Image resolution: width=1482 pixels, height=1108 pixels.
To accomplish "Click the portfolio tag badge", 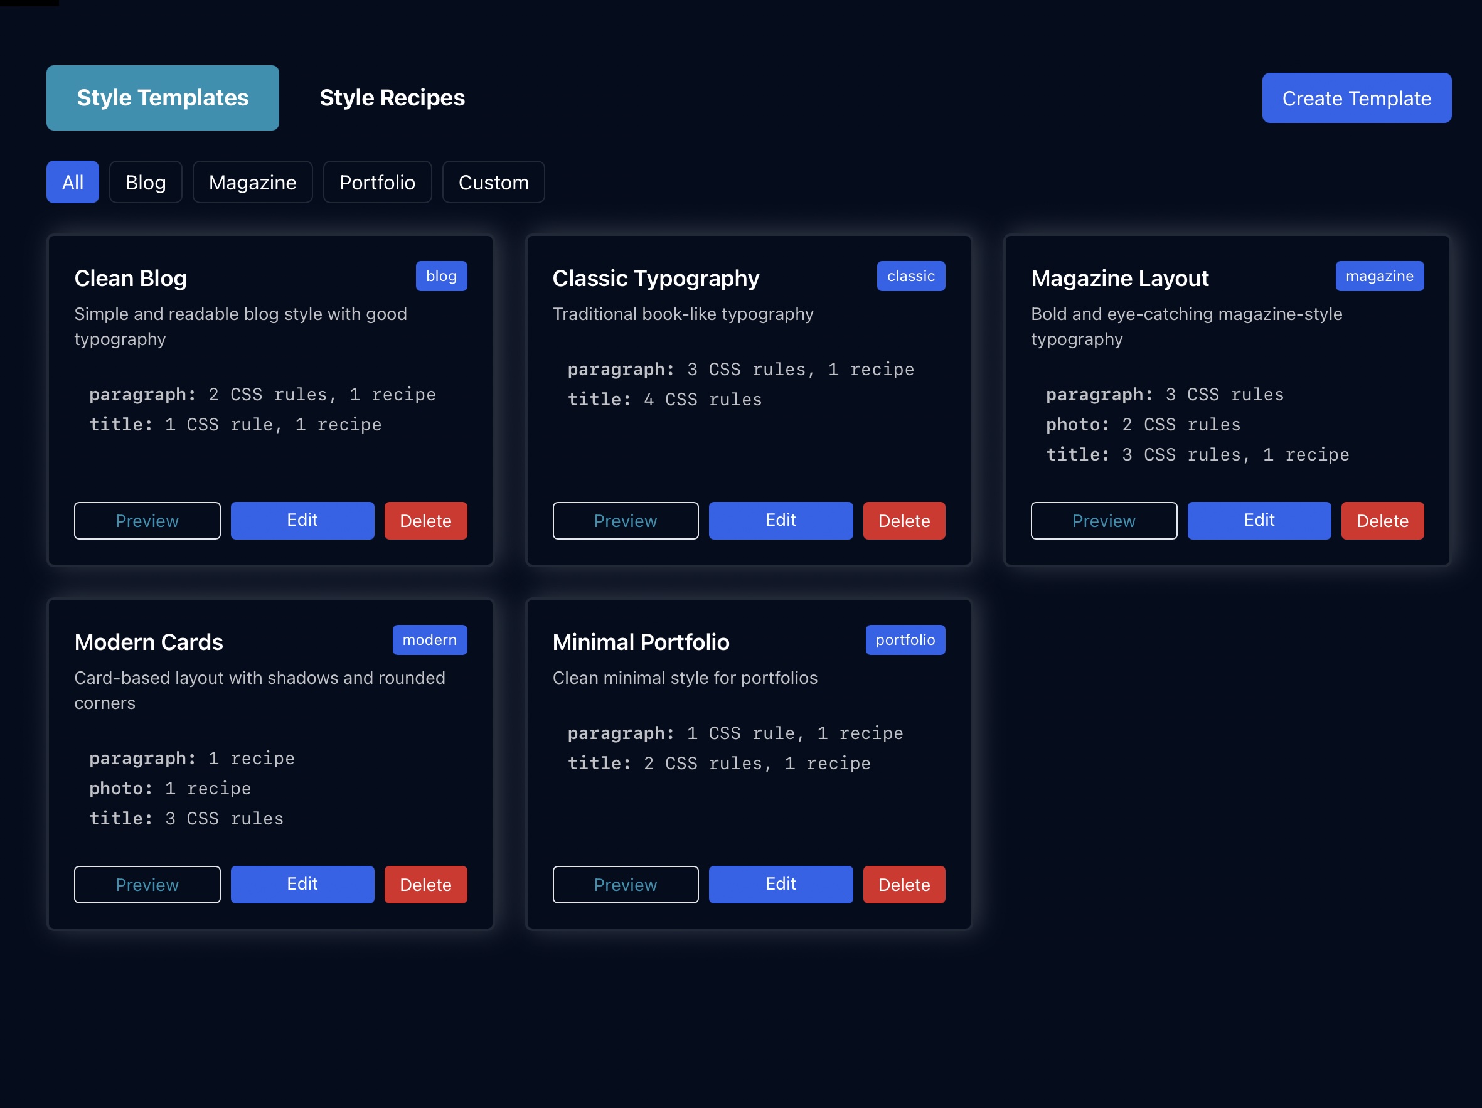I will click(x=905, y=640).
